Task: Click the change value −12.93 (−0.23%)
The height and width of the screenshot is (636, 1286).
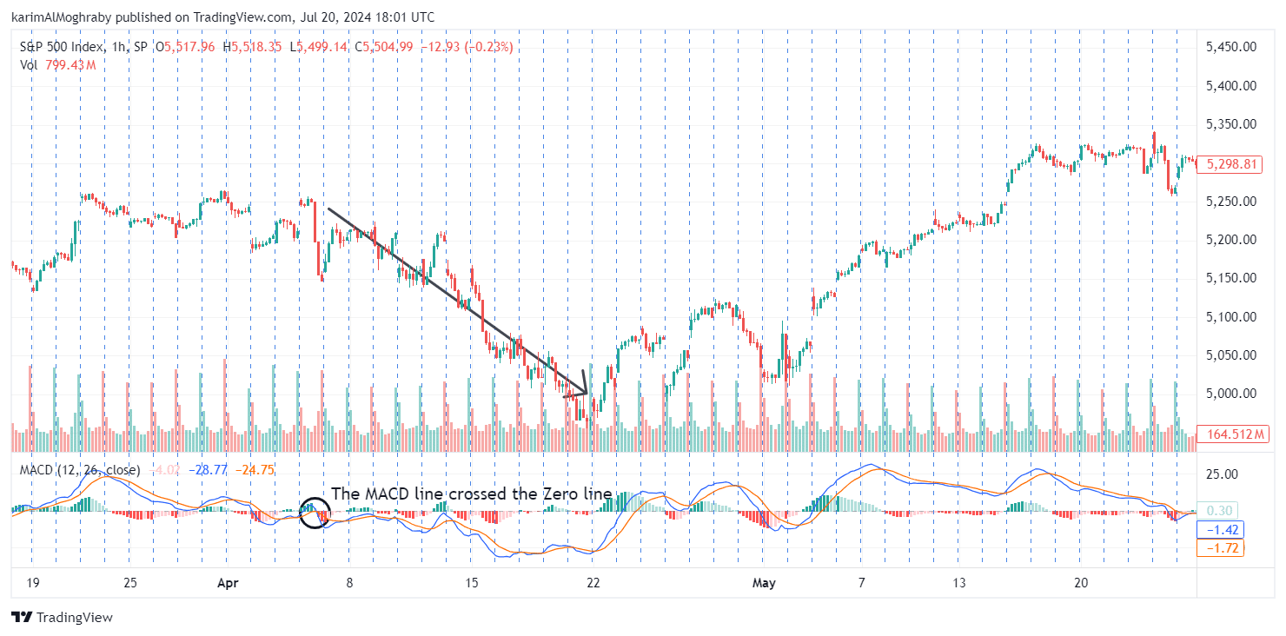Action: (x=467, y=47)
